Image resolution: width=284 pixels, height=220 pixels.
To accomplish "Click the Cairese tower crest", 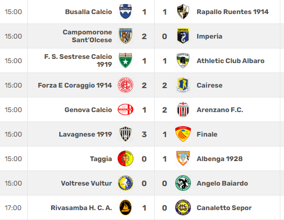I will pyautogui.click(x=183, y=85).
